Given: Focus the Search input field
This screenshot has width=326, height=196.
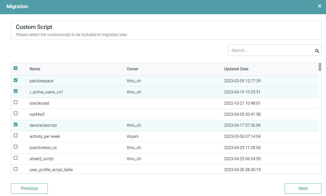Looking at the screenshot, I should [271, 50].
